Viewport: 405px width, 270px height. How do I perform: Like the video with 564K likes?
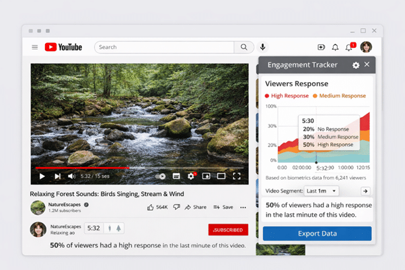coord(151,207)
